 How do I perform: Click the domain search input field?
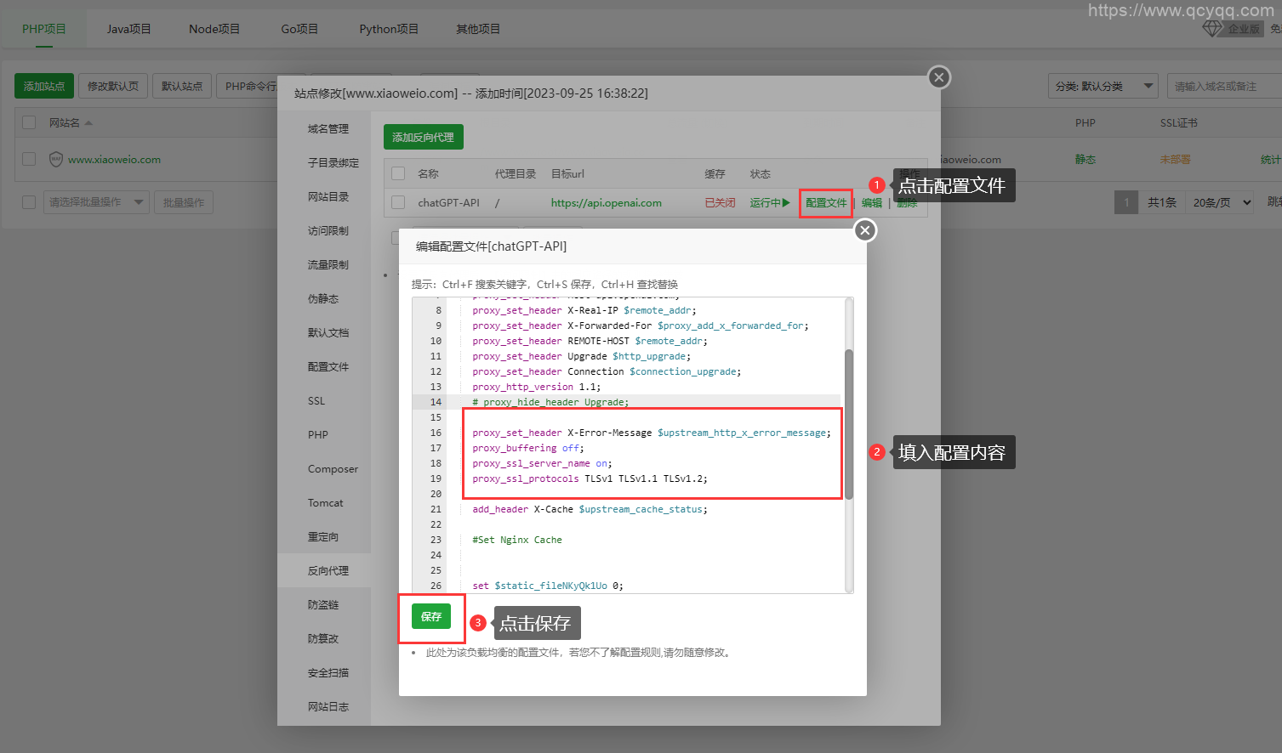[x=1223, y=86]
